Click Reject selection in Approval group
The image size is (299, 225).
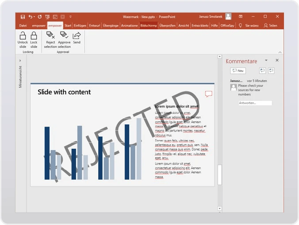point(50,40)
